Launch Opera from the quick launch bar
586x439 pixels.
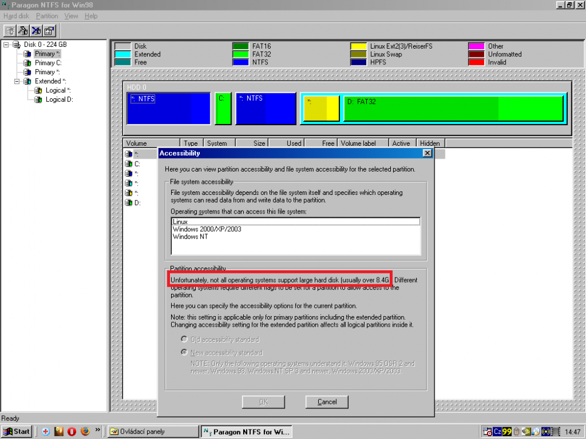pos(71,432)
